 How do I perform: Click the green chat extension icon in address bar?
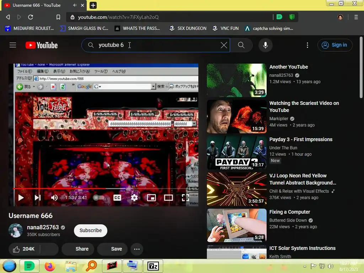pyautogui.click(x=279, y=17)
